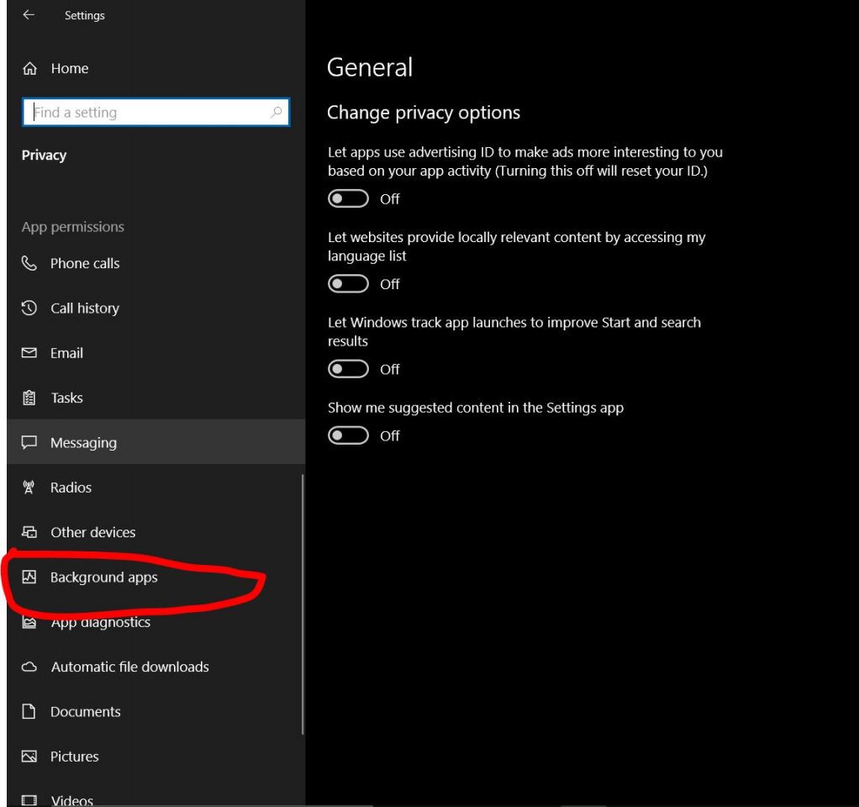Click the Radios antenna icon

29,488
